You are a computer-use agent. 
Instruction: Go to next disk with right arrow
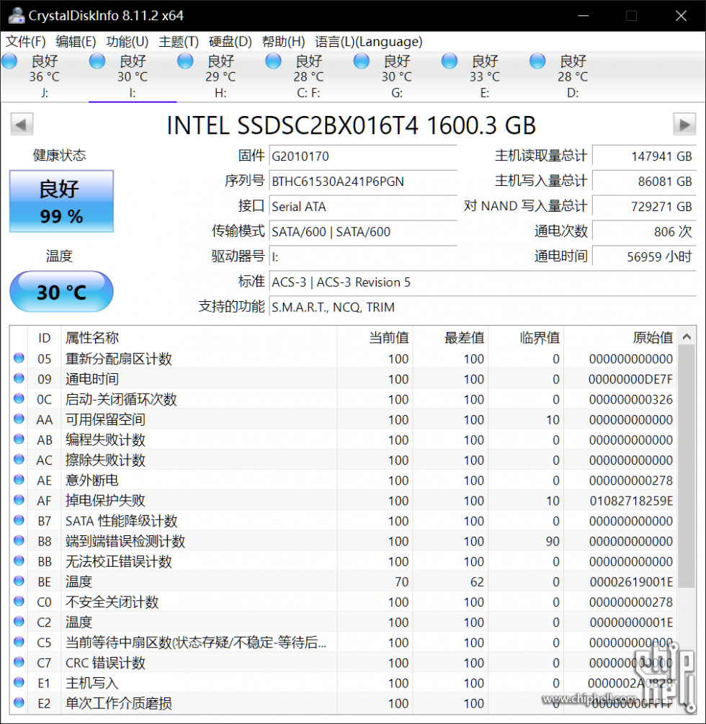[x=684, y=124]
